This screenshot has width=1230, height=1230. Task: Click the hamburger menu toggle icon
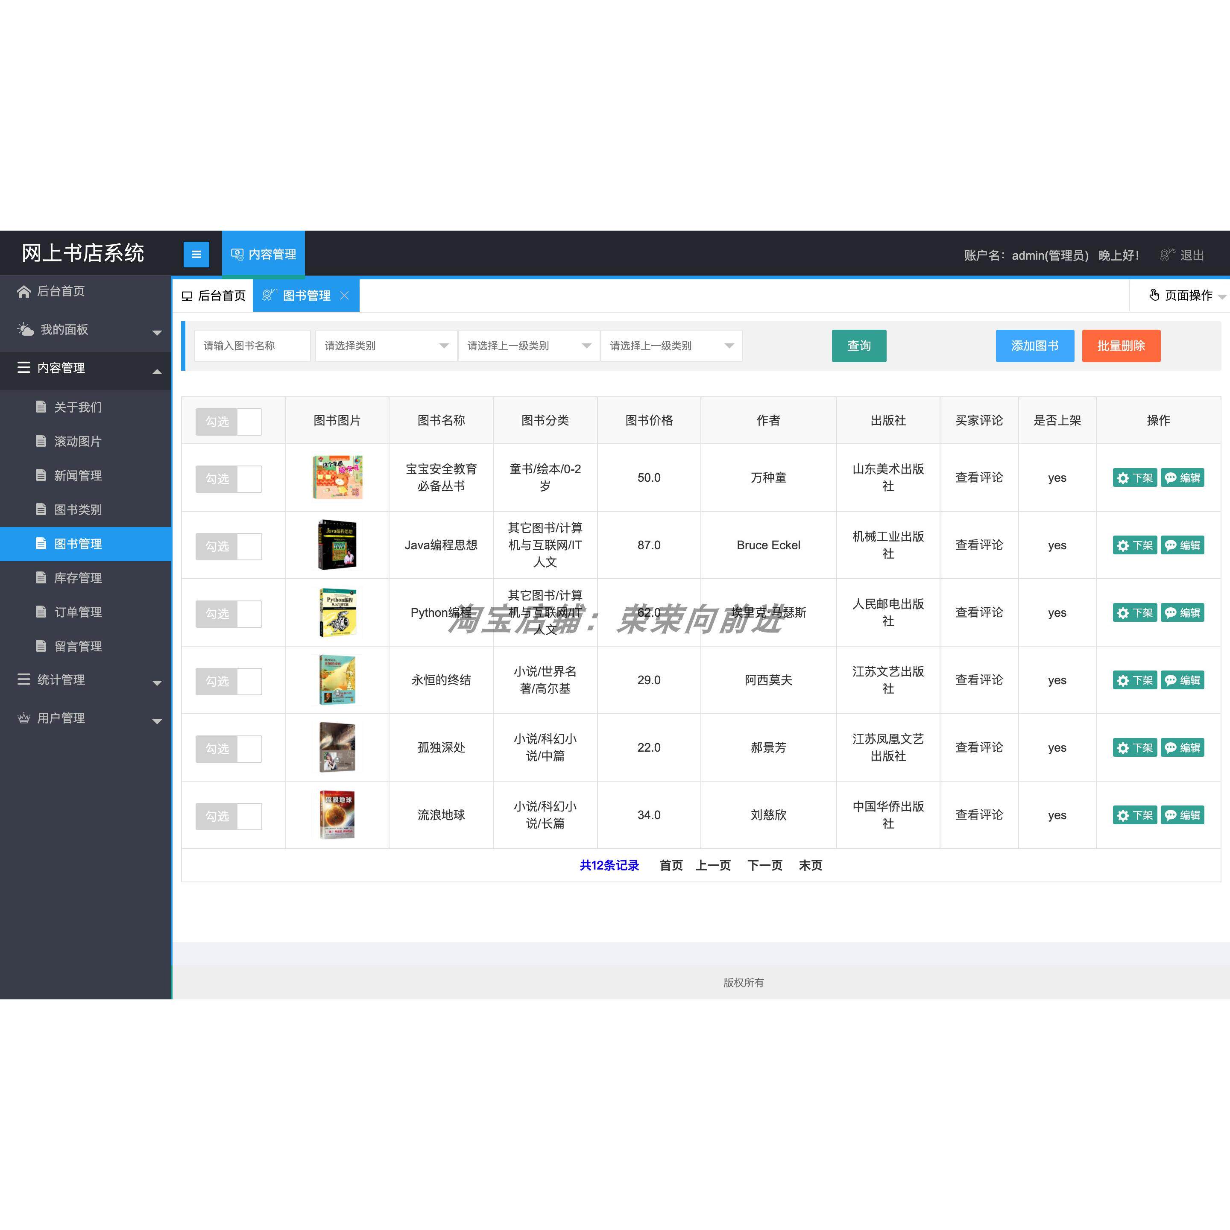pyautogui.click(x=196, y=254)
